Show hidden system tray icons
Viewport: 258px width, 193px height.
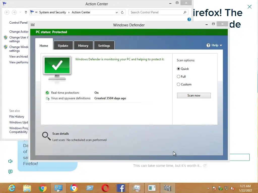click(x=208, y=188)
